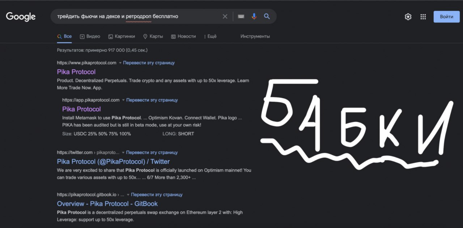The width and height of the screenshot is (463, 228).
Task: Click Перевести эту страницу for twitter.com result
Action: [152, 153]
